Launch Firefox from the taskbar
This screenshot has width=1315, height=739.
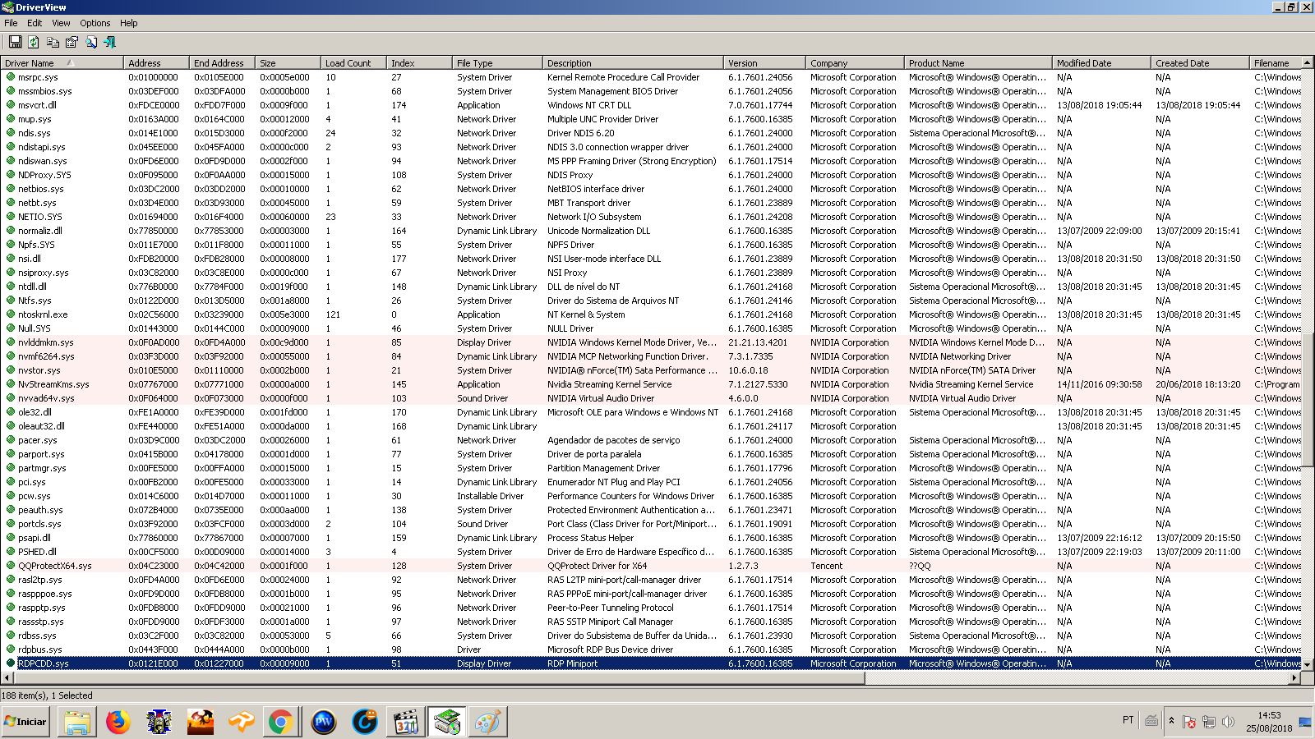pos(118,722)
